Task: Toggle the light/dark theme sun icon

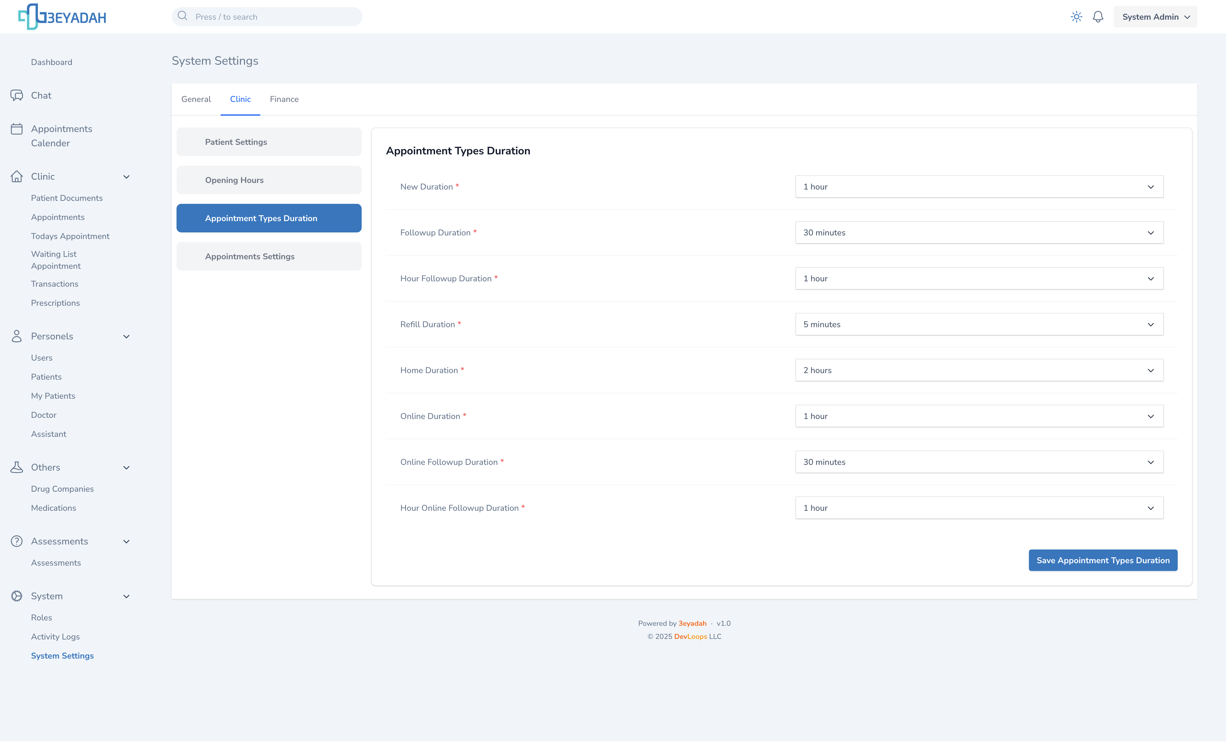Action: coord(1076,17)
